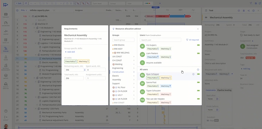Viewport: 262px width, 129px height.
Task: Toggle MechAssy skill under All skills
Action: (84, 61)
